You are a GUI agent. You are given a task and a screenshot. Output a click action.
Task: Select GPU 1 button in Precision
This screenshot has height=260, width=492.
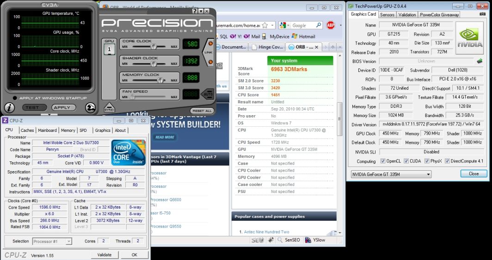(x=109, y=50)
